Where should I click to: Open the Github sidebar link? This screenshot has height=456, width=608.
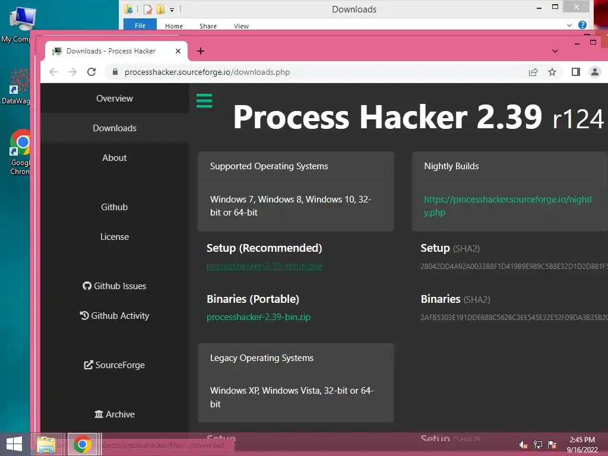115,207
